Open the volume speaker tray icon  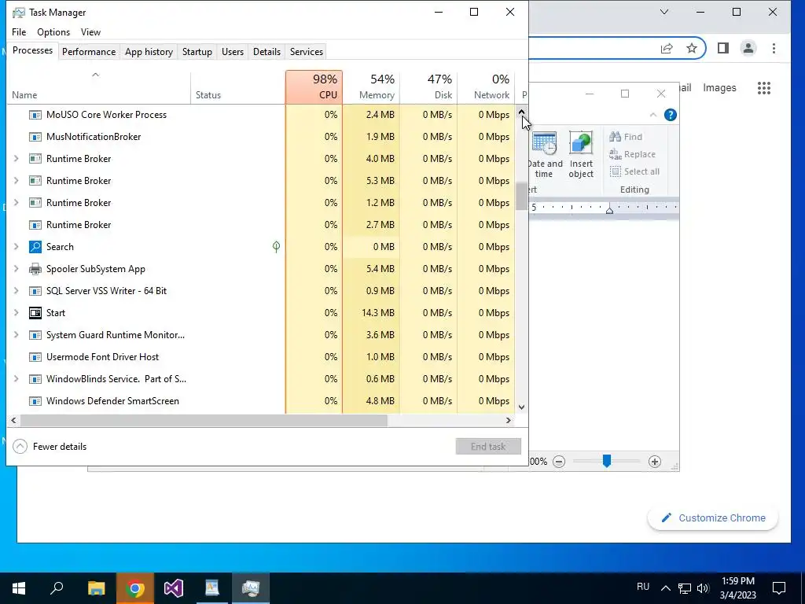coord(703,588)
